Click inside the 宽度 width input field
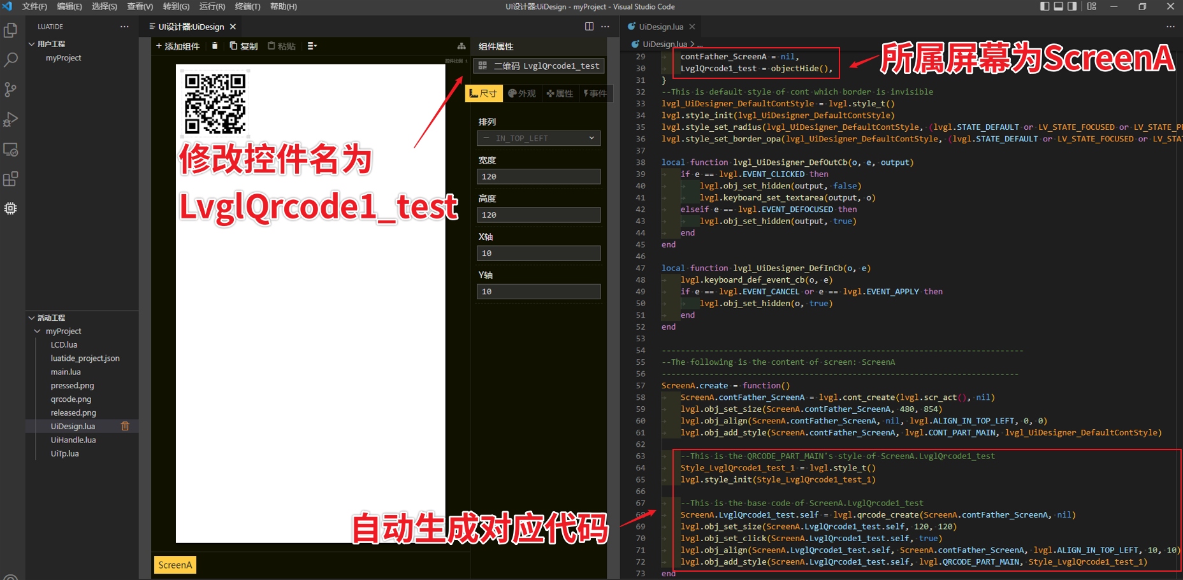The height and width of the screenshot is (580, 1183). point(538,176)
